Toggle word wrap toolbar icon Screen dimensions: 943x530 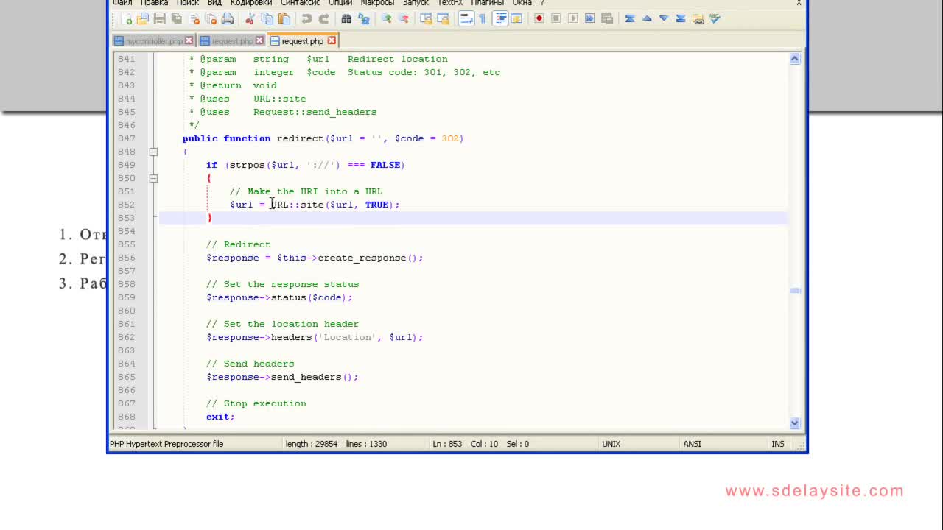tap(466, 18)
